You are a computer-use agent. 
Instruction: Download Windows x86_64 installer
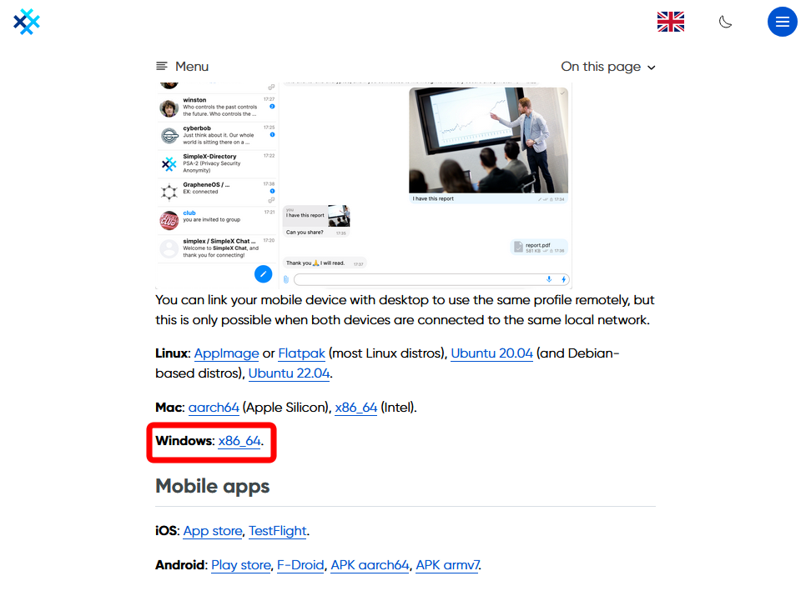(x=239, y=441)
